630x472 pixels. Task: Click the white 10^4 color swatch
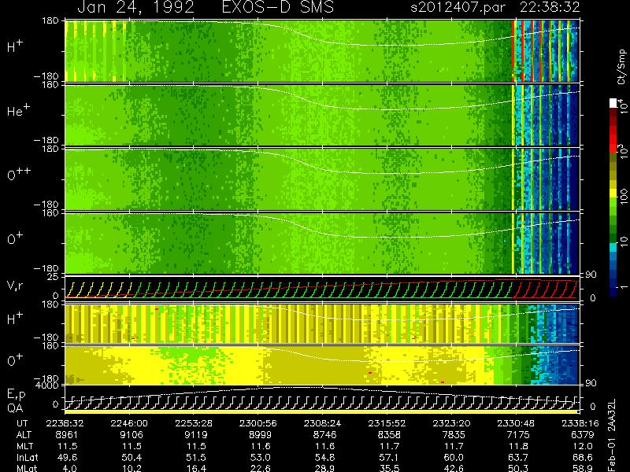[x=613, y=103]
